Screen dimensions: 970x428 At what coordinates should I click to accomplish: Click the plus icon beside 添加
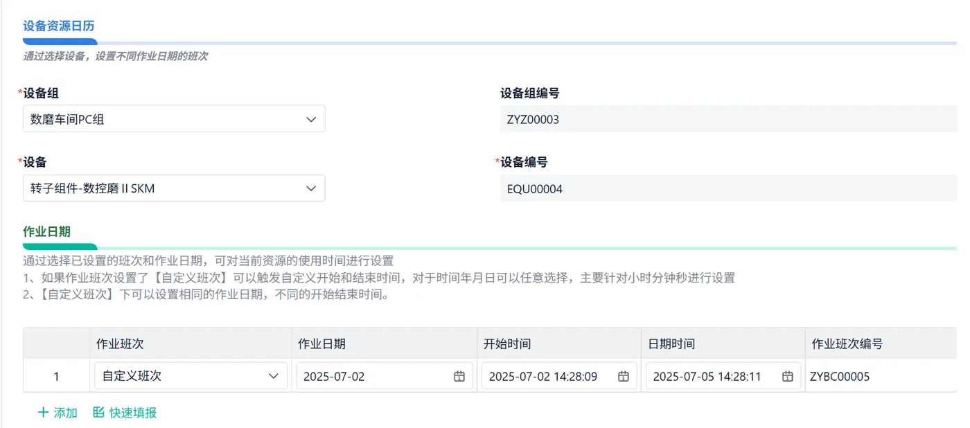[43, 413]
